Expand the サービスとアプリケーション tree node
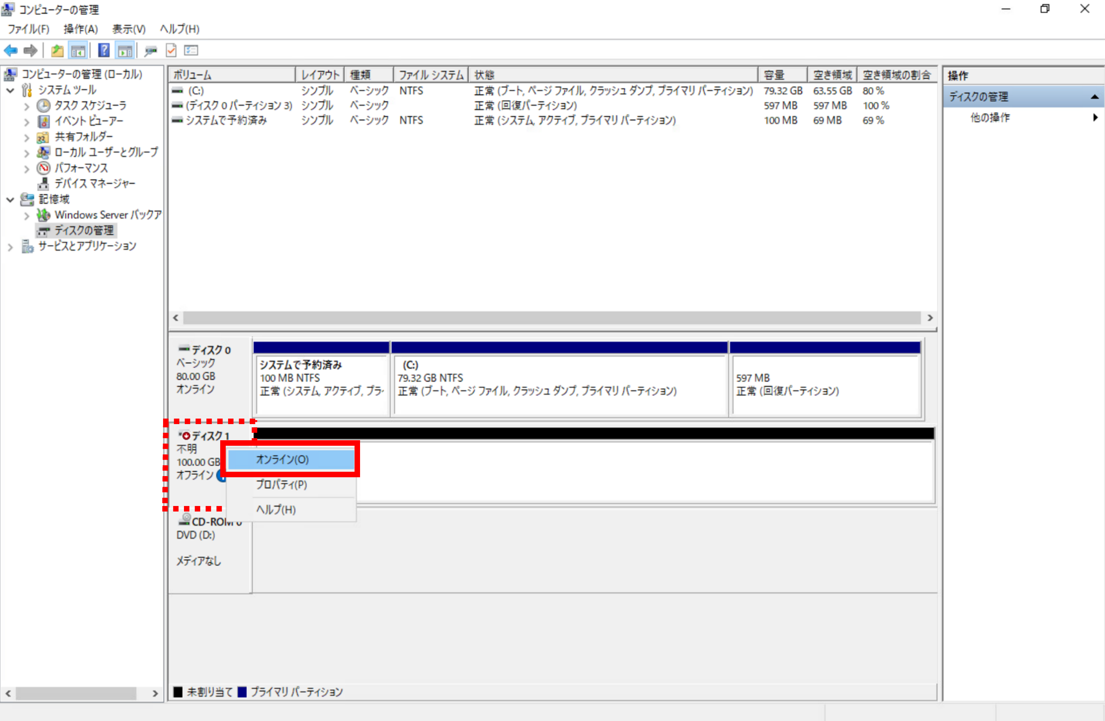 10,247
